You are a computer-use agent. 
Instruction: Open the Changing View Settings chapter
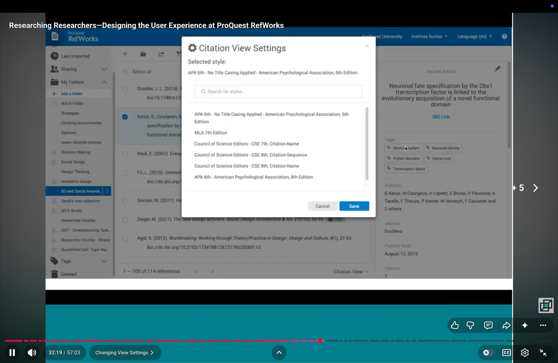click(x=125, y=352)
